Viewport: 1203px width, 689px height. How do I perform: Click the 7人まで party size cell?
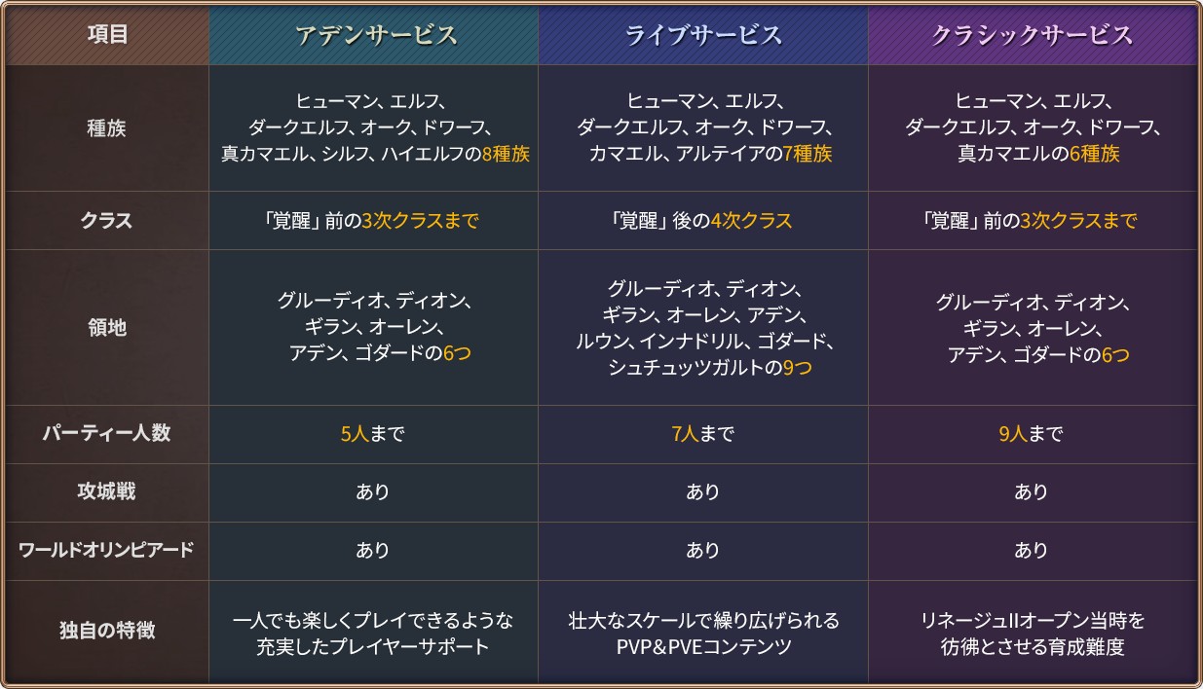click(x=702, y=434)
